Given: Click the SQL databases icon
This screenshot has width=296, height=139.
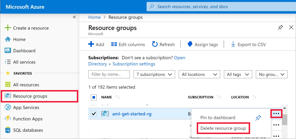Looking at the screenshot, I should (x=8, y=130).
